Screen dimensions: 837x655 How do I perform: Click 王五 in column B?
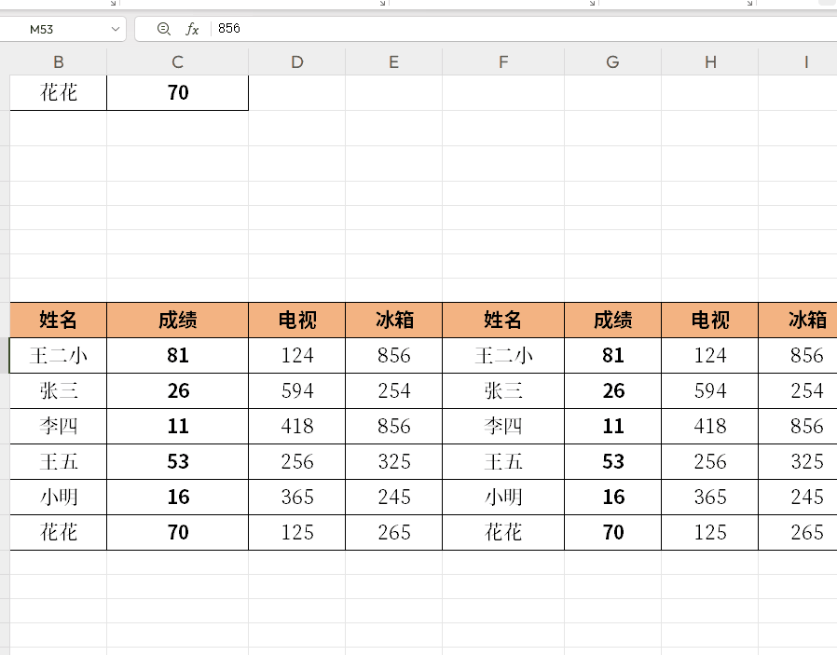59,461
